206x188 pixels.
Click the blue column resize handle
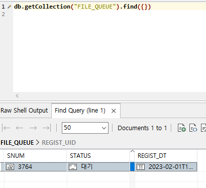pos(132,167)
